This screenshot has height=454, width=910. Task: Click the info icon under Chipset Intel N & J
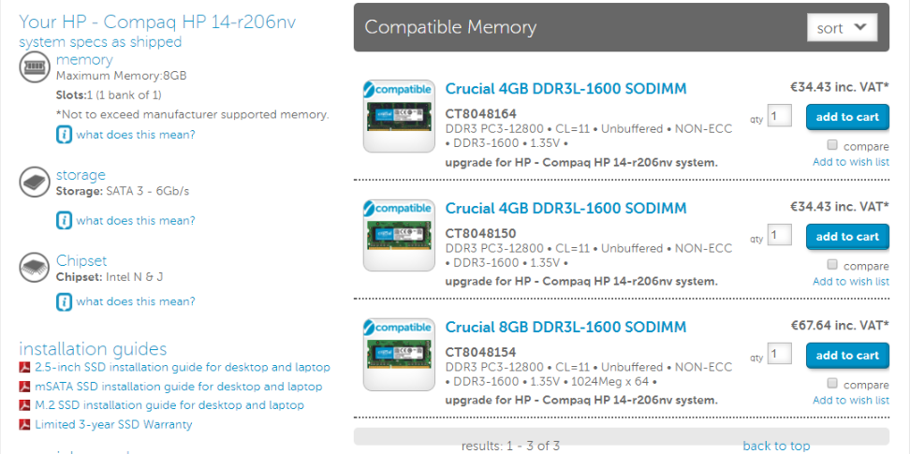[x=64, y=302]
